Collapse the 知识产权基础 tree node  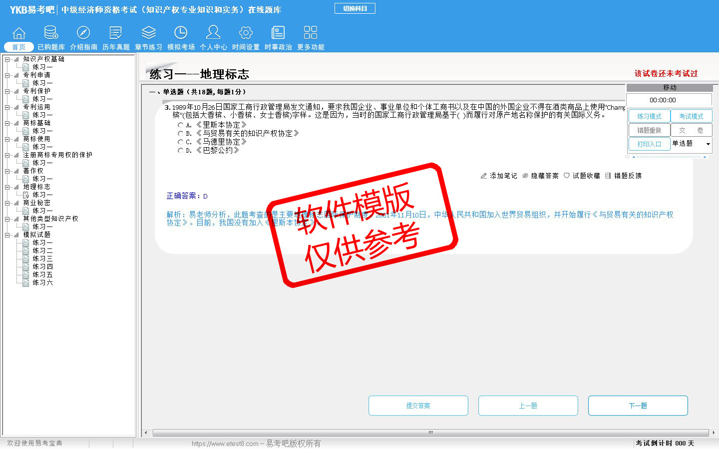(7, 59)
